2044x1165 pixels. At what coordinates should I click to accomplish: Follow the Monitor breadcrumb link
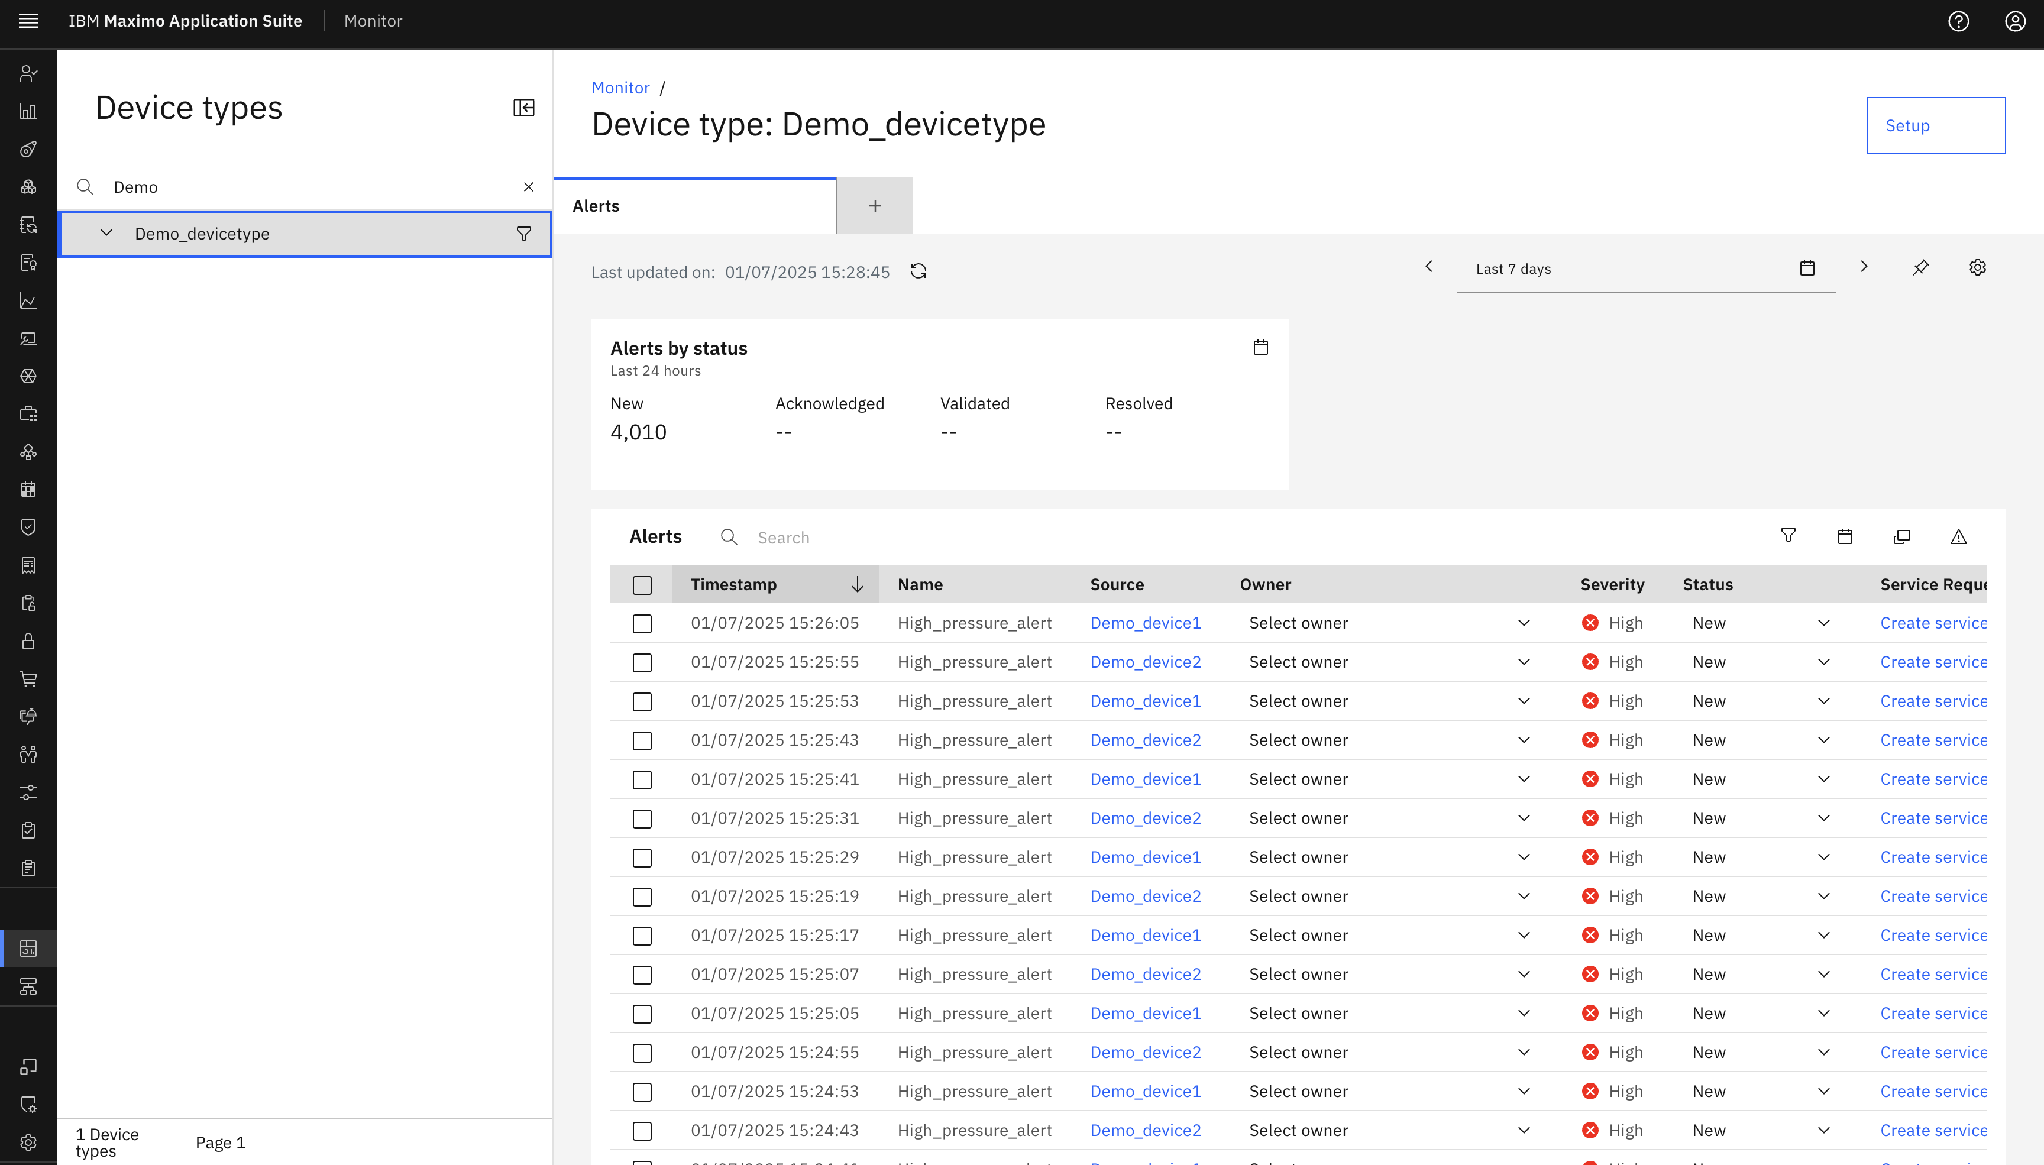[620, 87]
